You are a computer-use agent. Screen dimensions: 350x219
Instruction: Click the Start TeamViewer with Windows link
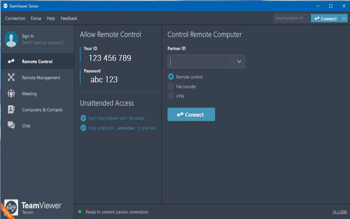[117, 118]
